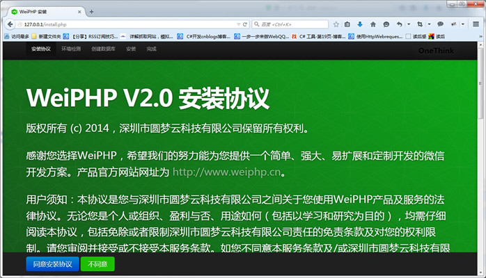The width and height of the screenshot is (486, 278).
Task: Select the 环境检测 step tab
Action: pos(71,49)
